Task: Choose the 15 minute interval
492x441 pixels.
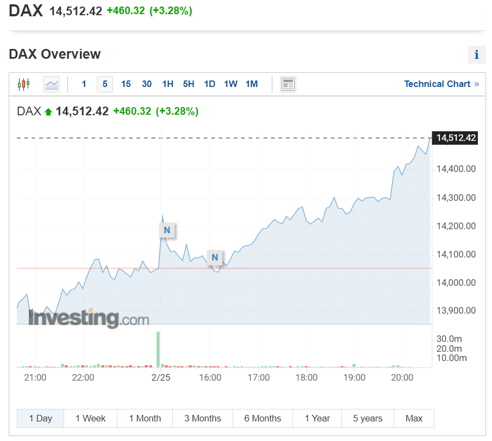Action: pyautogui.click(x=126, y=84)
